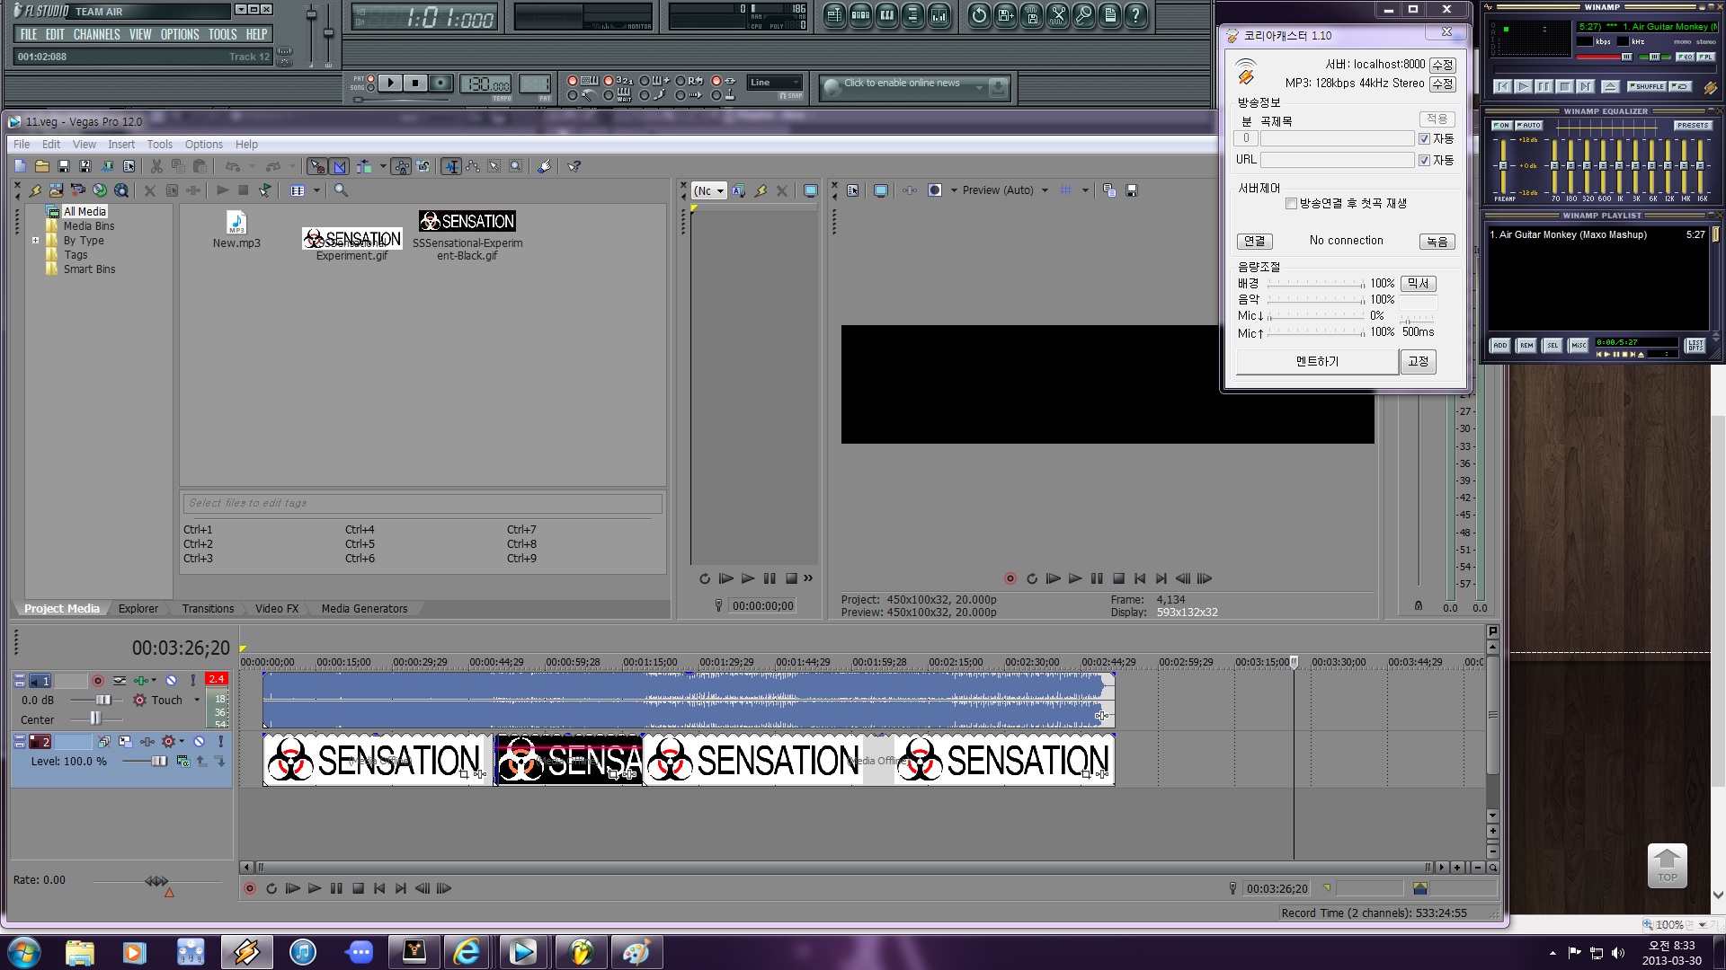Click FL Studio save new version button

pos(1005,14)
